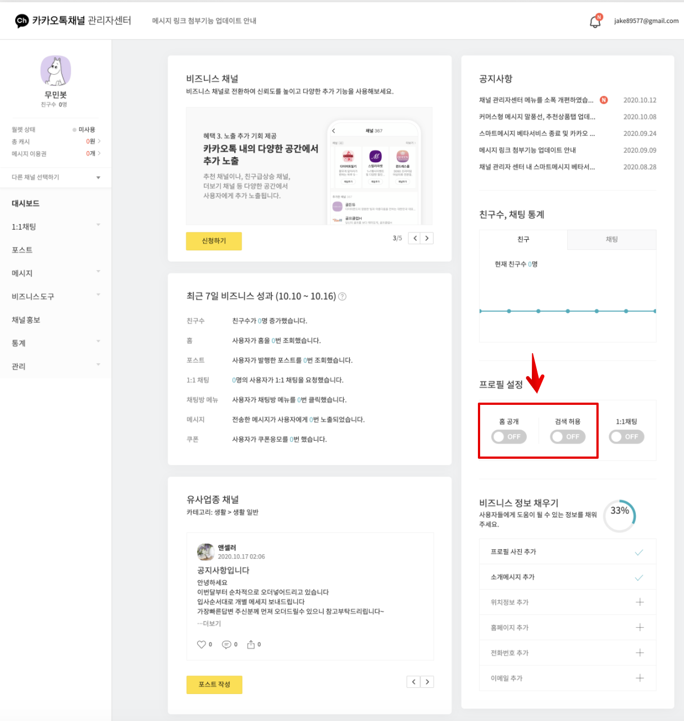Toggle the 검색 허용 switch
Screen dimensions: 684x721
pyautogui.click(x=568, y=437)
